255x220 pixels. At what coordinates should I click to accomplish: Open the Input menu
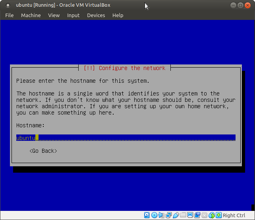[x=73, y=15]
